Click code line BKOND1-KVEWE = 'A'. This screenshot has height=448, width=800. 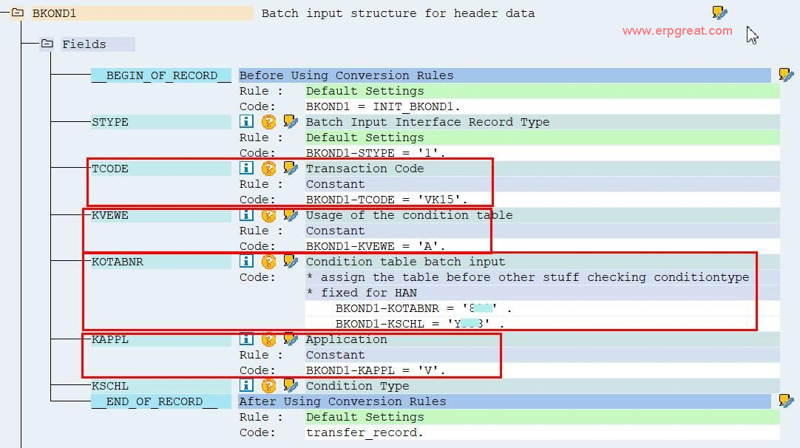376,246
